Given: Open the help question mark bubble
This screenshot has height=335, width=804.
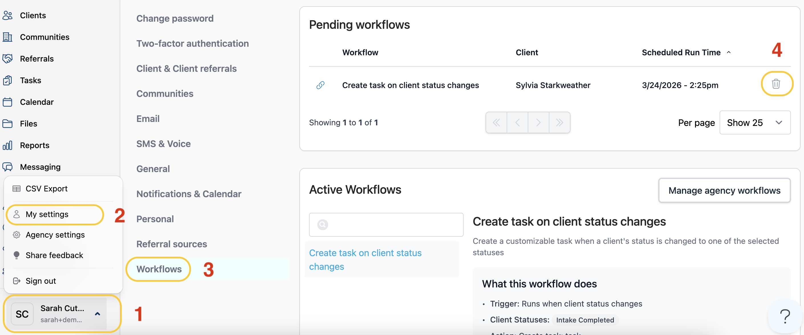Looking at the screenshot, I should pyautogui.click(x=785, y=316).
